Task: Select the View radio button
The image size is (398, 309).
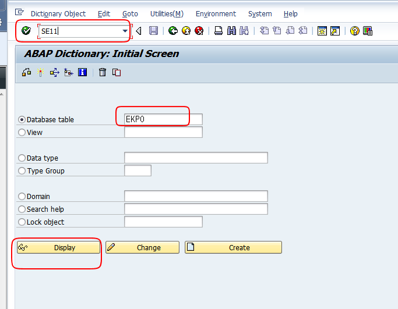Action: click(x=22, y=132)
